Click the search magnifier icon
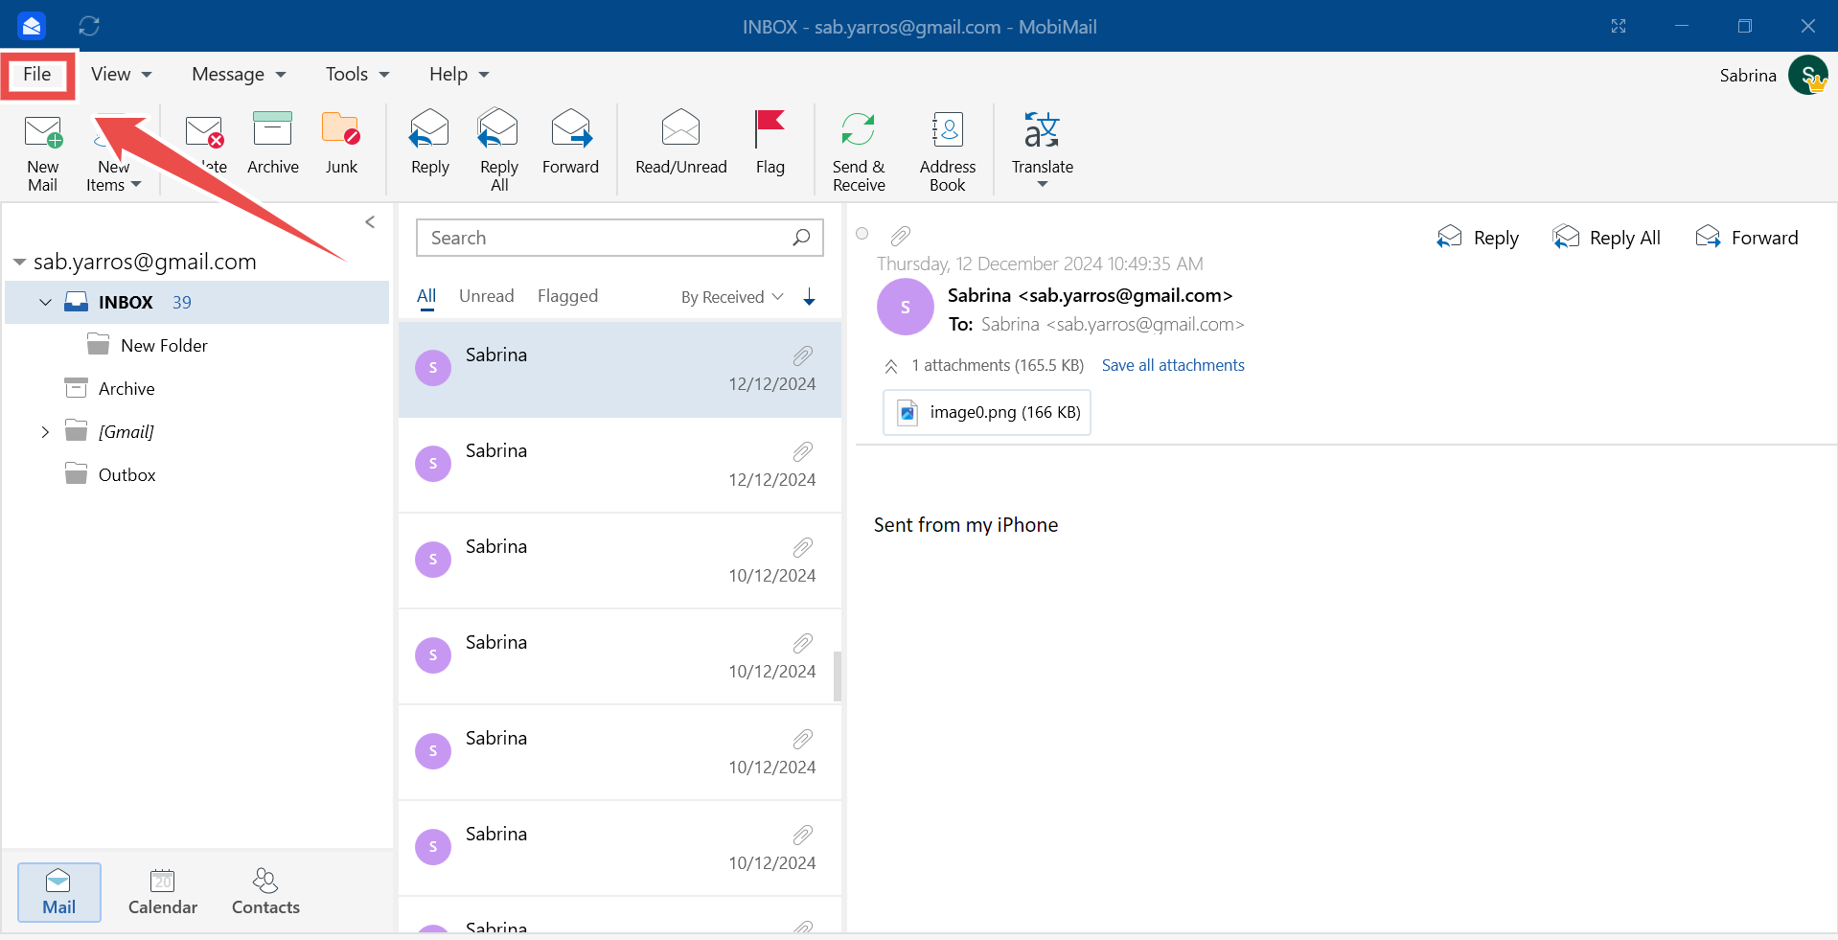Viewport: 1838px width, 940px height. click(x=802, y=238)
